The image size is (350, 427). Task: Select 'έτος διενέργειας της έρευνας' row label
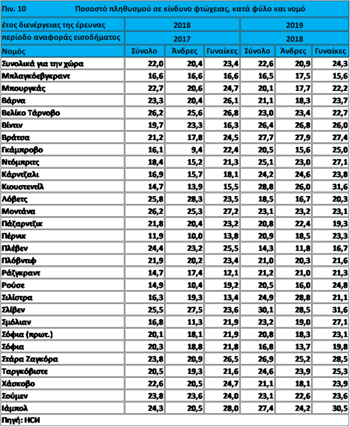click(x=53, y=25)
